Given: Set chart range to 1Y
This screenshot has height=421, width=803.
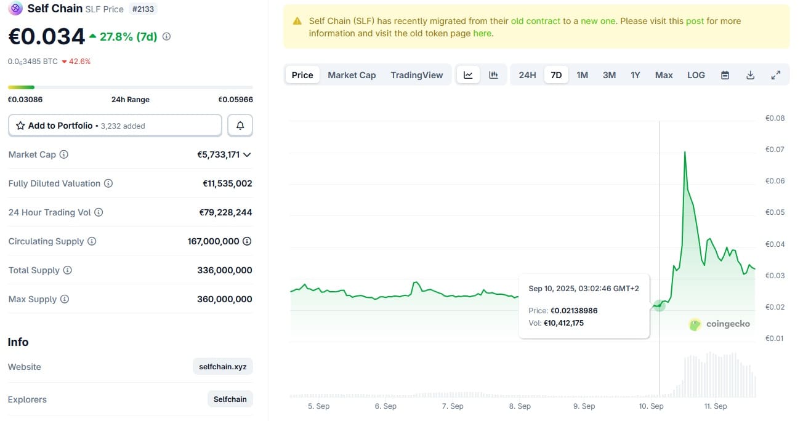Looking at the screenshot, I should click(x=636, y=75).
